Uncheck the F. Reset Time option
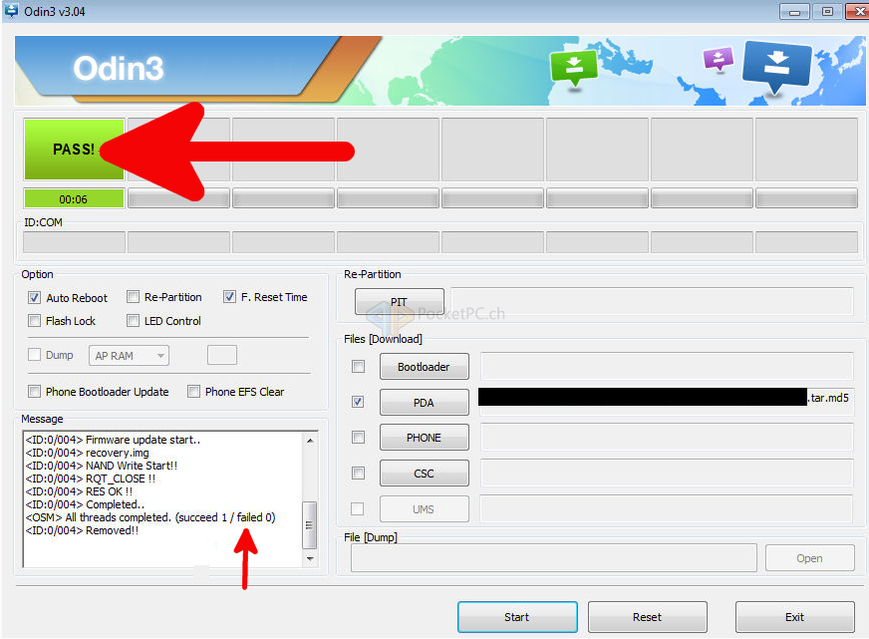 click(x=229, y=297)
